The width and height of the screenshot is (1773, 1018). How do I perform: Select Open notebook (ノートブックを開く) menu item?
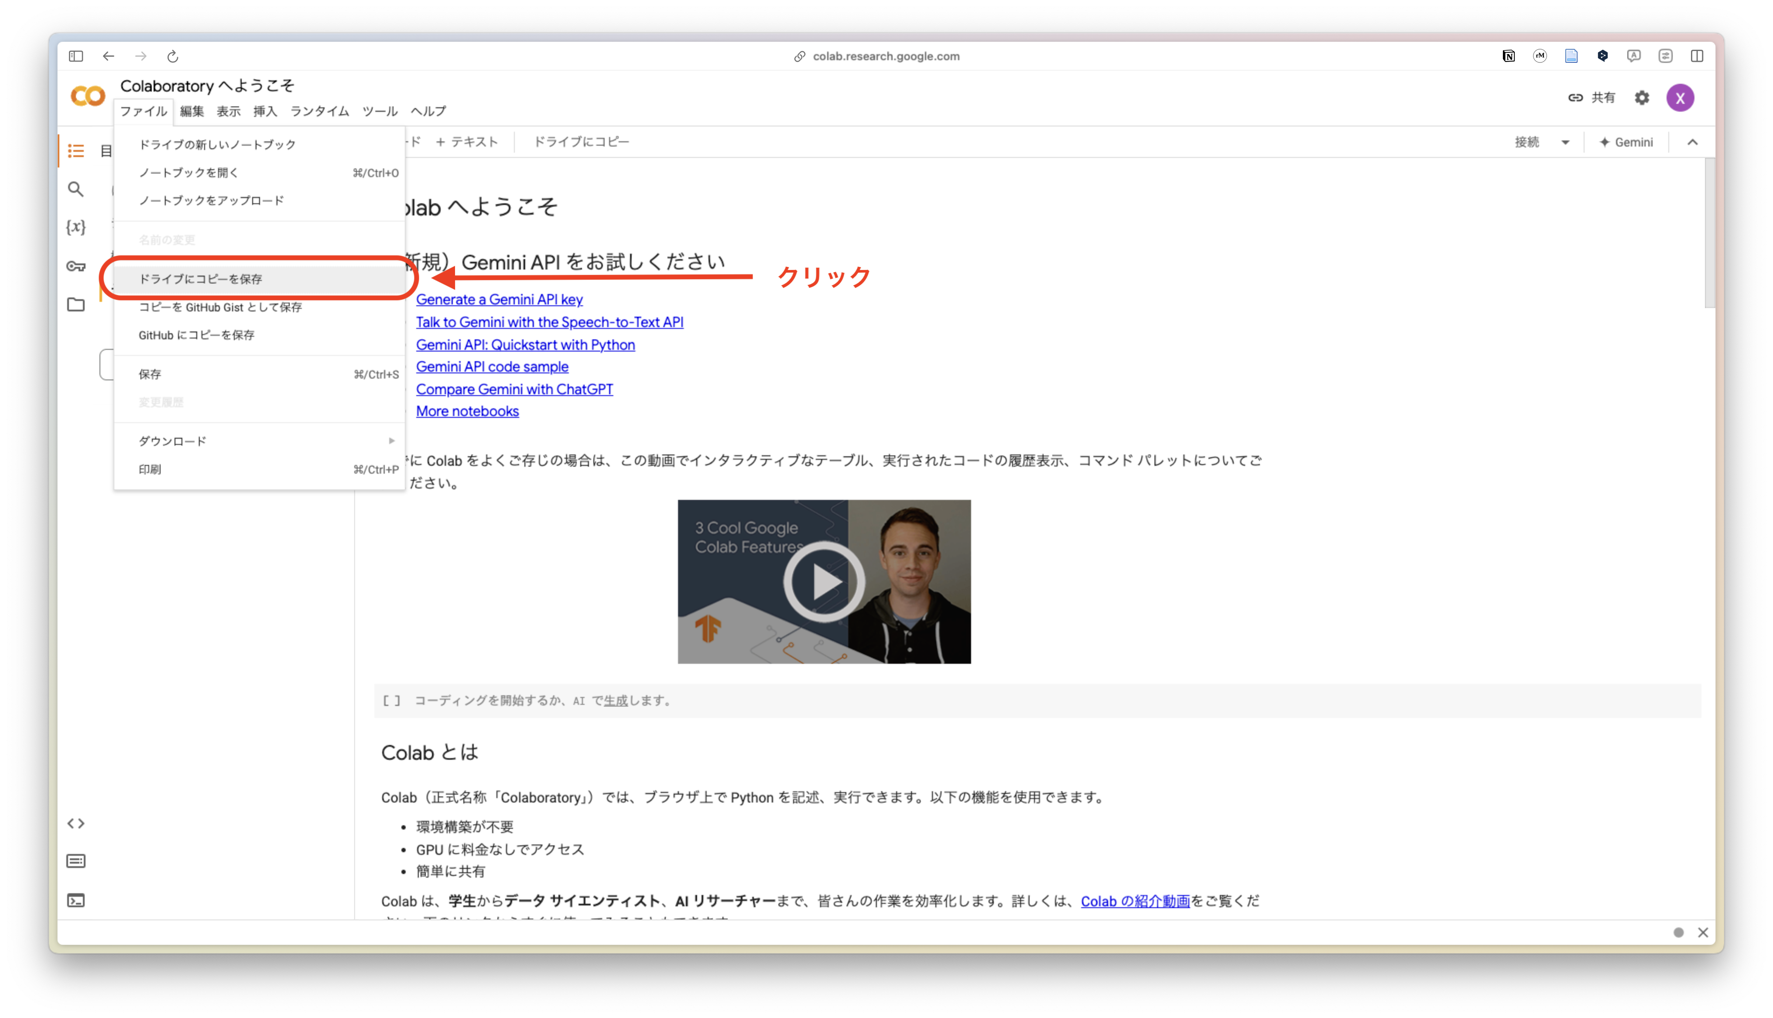[260, 172]
